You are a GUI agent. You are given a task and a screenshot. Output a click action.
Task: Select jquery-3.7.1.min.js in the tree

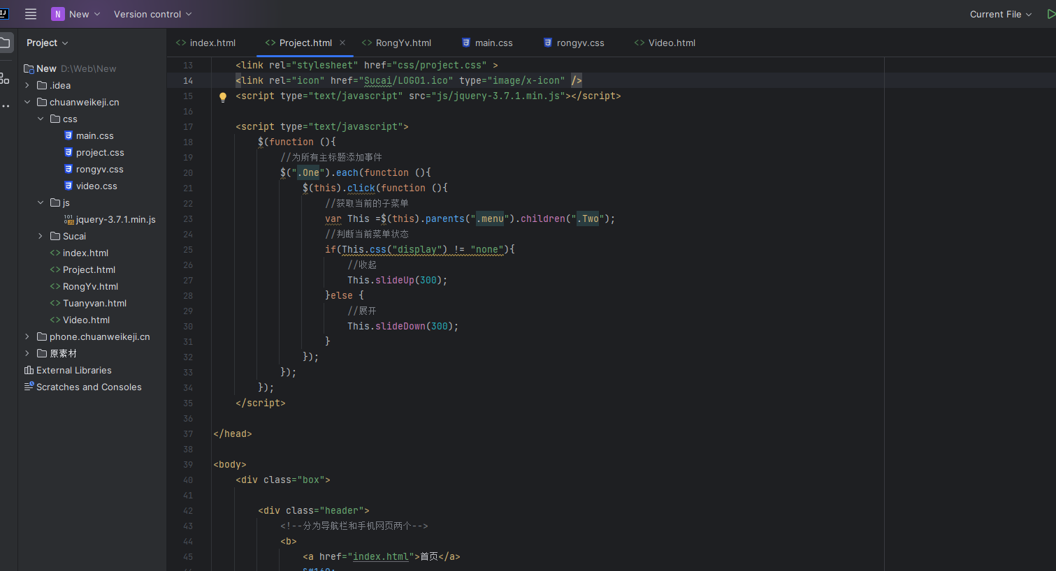(116, 219)
